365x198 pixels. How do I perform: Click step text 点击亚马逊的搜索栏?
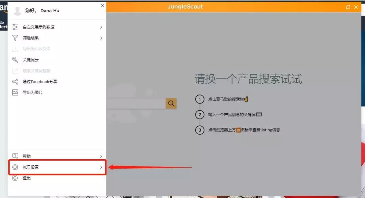226,99
